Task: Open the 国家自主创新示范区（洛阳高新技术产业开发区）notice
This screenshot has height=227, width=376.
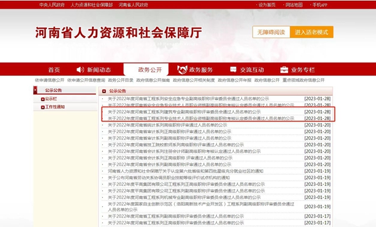Action: [x=201, y=206]
